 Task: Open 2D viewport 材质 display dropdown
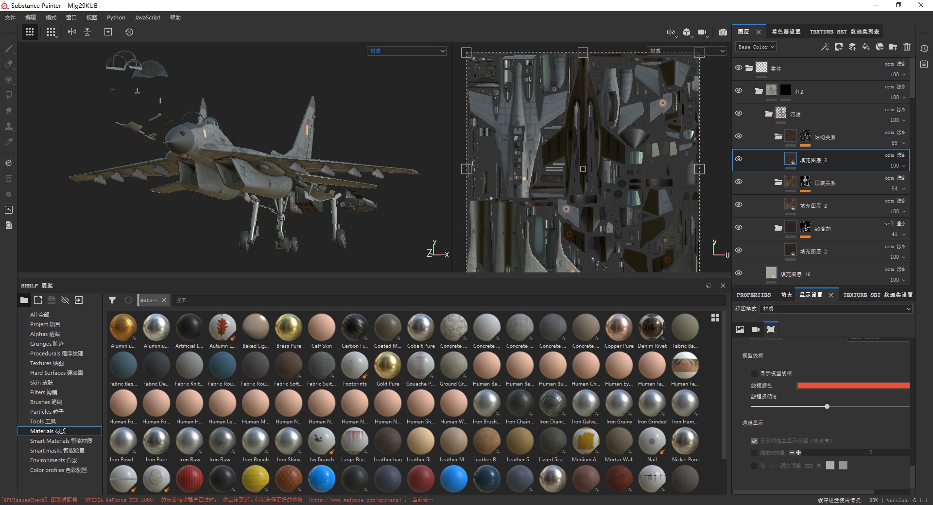click(x=687, y=51)
